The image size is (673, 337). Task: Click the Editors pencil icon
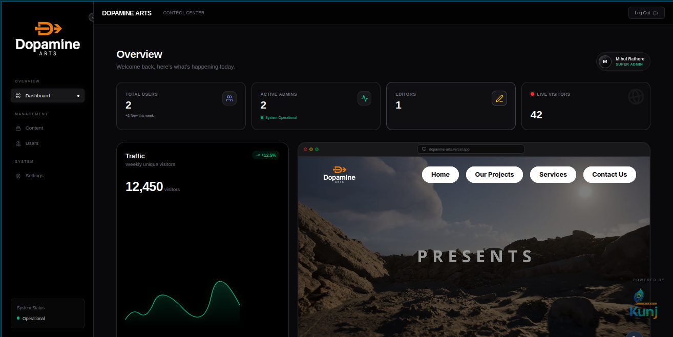(x=499, y=98)
